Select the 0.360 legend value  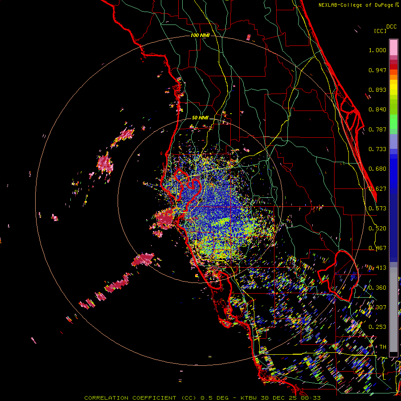(x=377, y=288)
